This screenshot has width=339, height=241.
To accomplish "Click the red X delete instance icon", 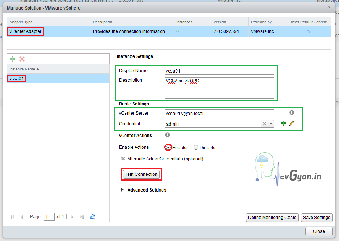I will pos(22,59).
